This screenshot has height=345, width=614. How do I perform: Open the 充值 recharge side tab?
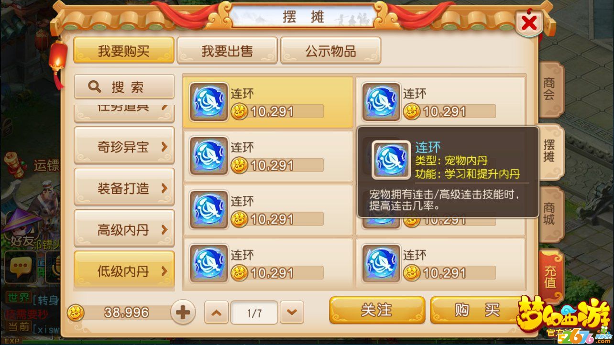click(550, 277)
